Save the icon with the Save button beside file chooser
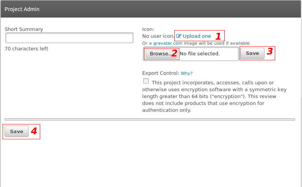 tap(252, 53)
